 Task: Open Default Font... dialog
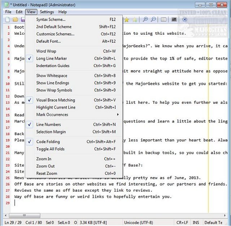click(x=74, y=41)
